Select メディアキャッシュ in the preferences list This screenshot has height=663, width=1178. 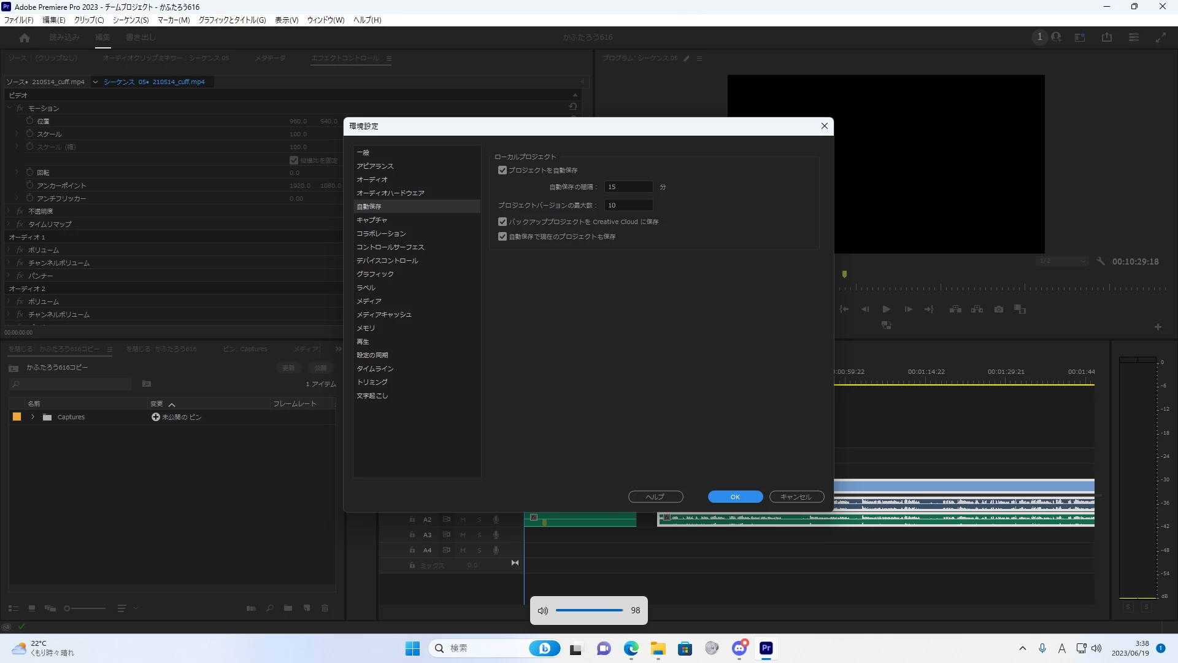[384, 314]
